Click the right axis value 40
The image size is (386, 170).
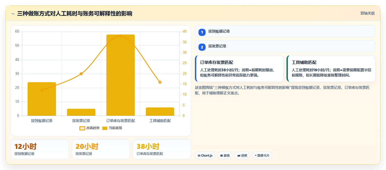185,32
